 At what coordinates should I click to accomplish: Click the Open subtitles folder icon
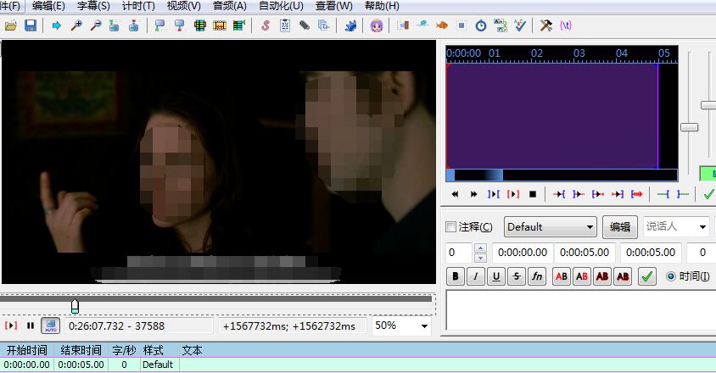[11, 25]
